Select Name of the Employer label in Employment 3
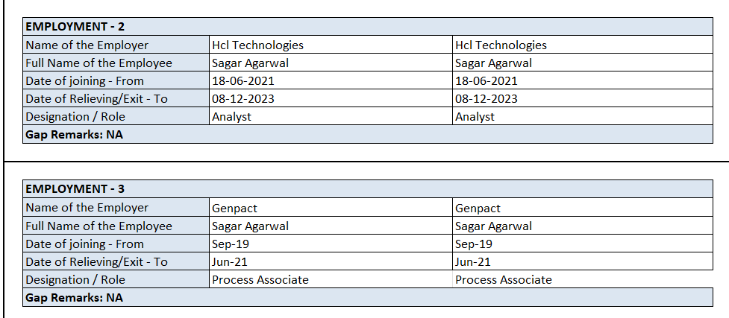Screen dimensions: 729x318 (87, 208)
